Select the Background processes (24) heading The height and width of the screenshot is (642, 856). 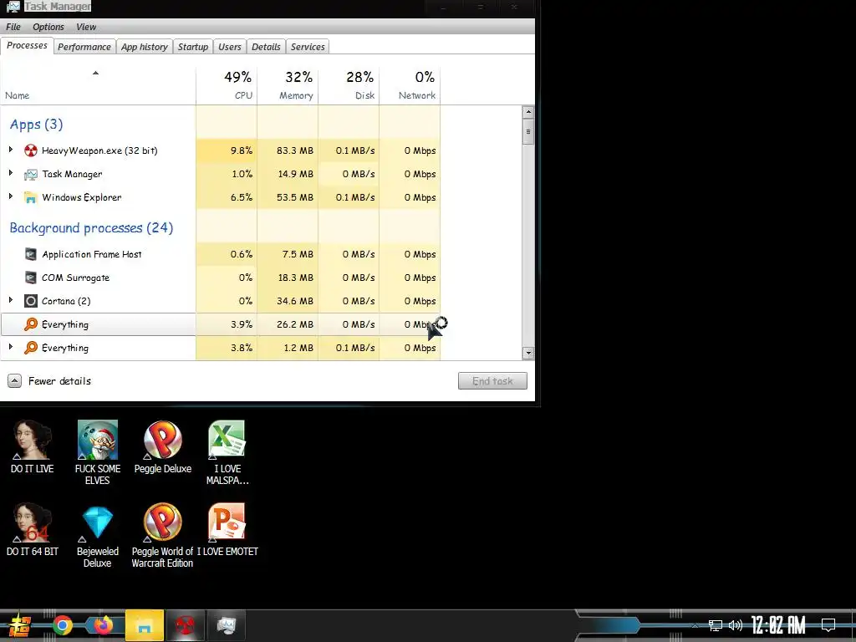(x=91, y=227)
